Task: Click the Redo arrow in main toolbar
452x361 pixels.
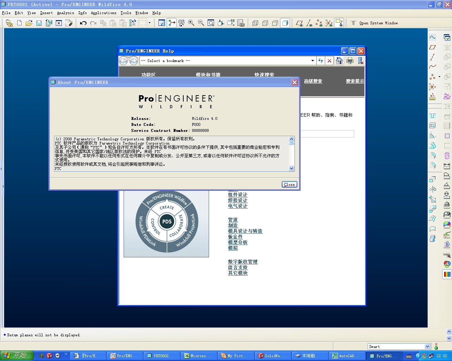Action: [x=93, y=23]
